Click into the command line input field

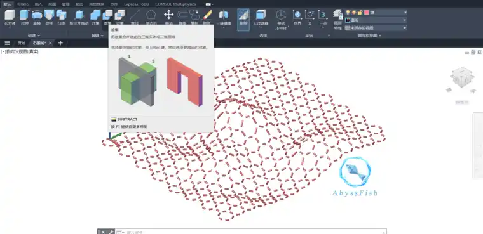[255, 232]
